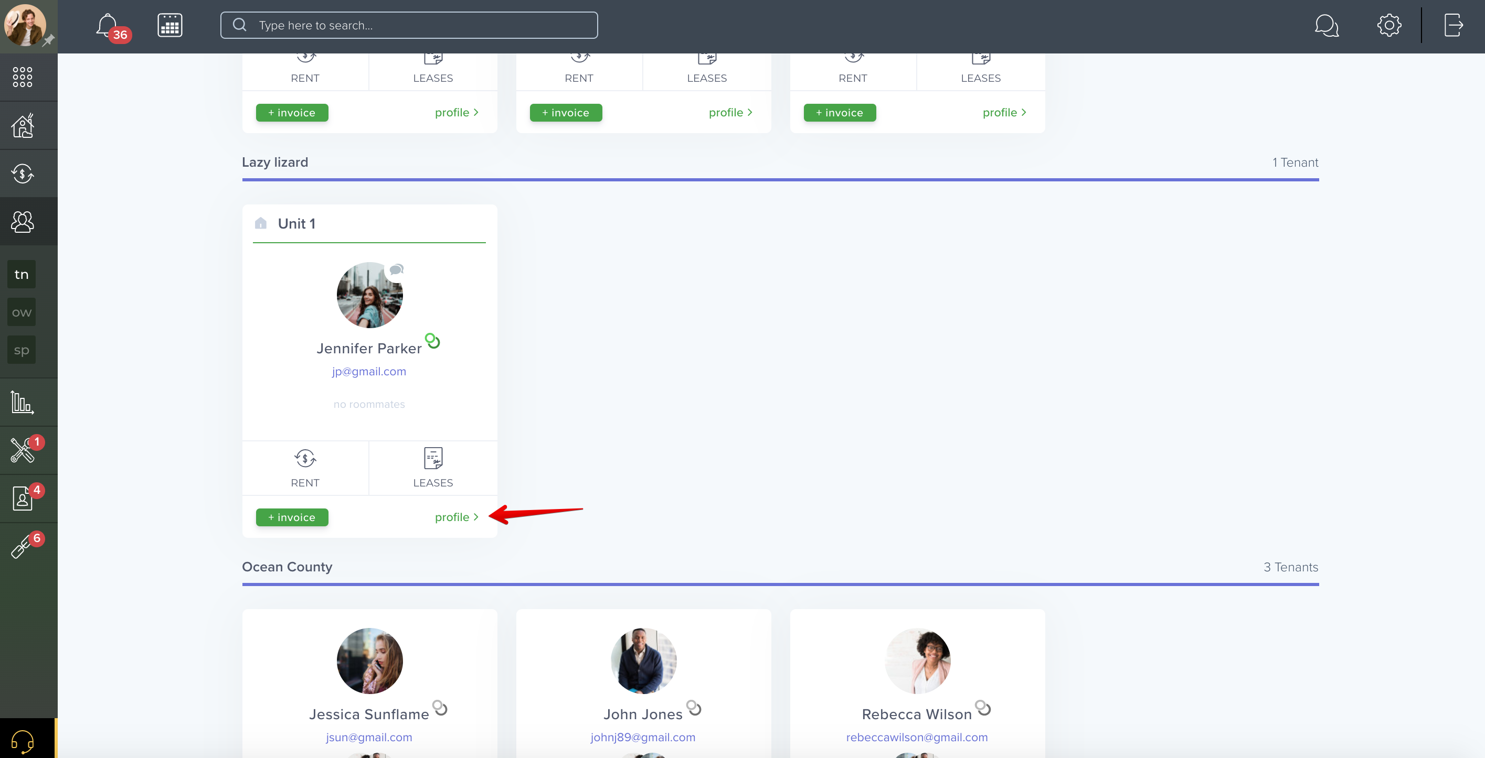Click Rebecca Wilson's profile photo

coord(917,660)
